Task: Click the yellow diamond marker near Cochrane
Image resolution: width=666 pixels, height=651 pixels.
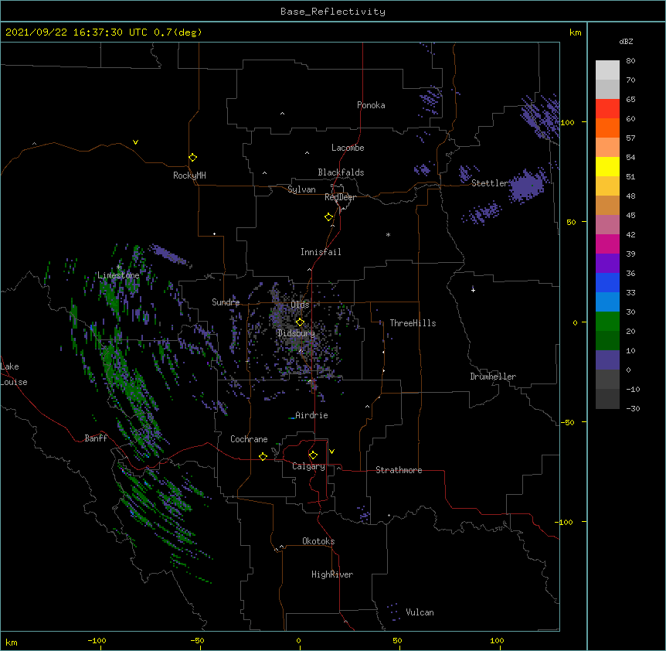Action: point(263,456)
